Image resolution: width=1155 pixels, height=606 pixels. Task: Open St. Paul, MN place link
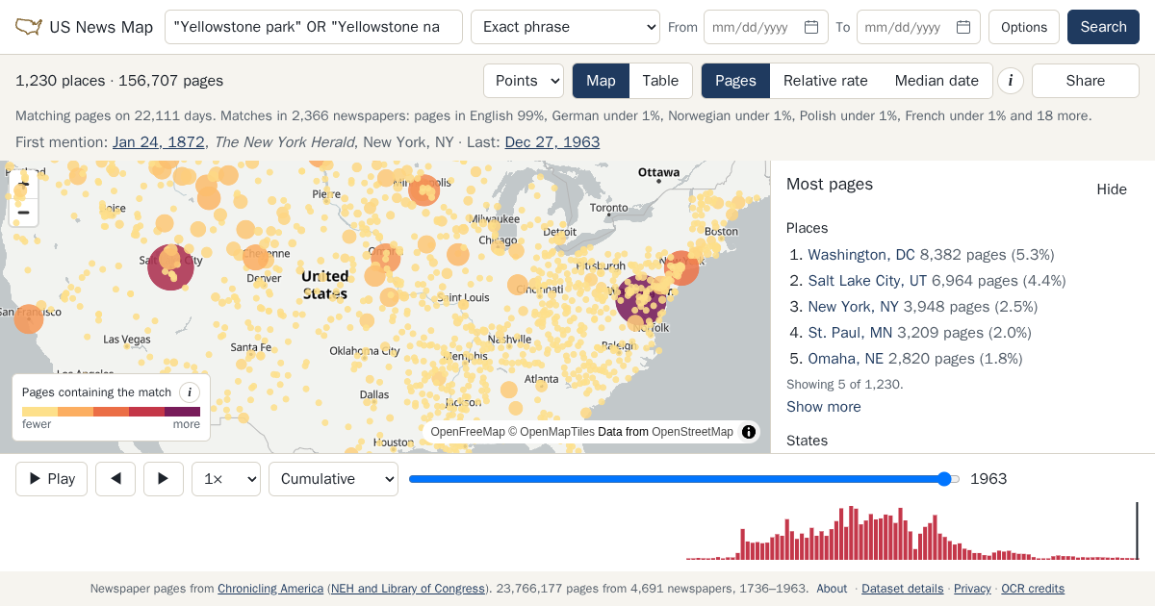click(x=850, y=333)
